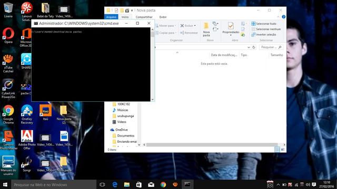Switch Explorer to large icons view
The image size is (337, 189).
283,149
